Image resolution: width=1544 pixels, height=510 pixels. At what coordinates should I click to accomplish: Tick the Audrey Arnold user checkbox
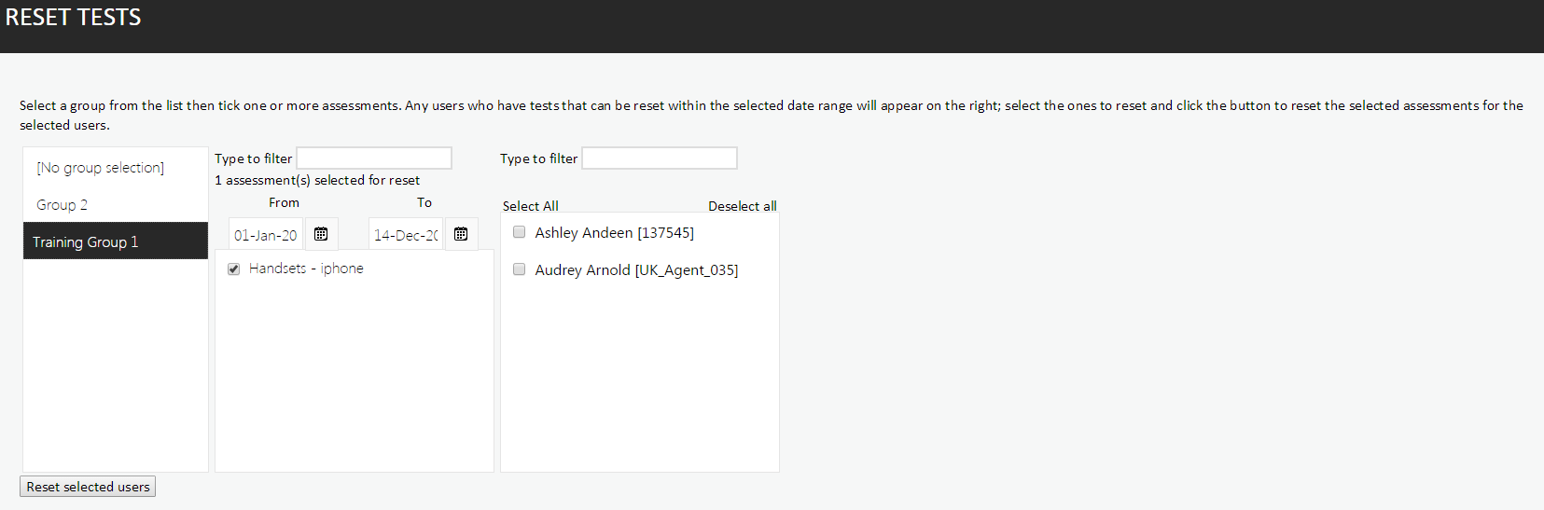[x=520, y=269]
